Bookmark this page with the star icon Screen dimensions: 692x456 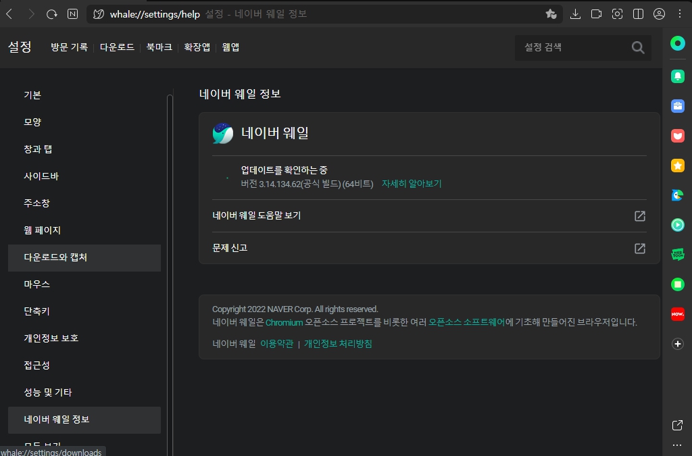[x=551, y=14]
